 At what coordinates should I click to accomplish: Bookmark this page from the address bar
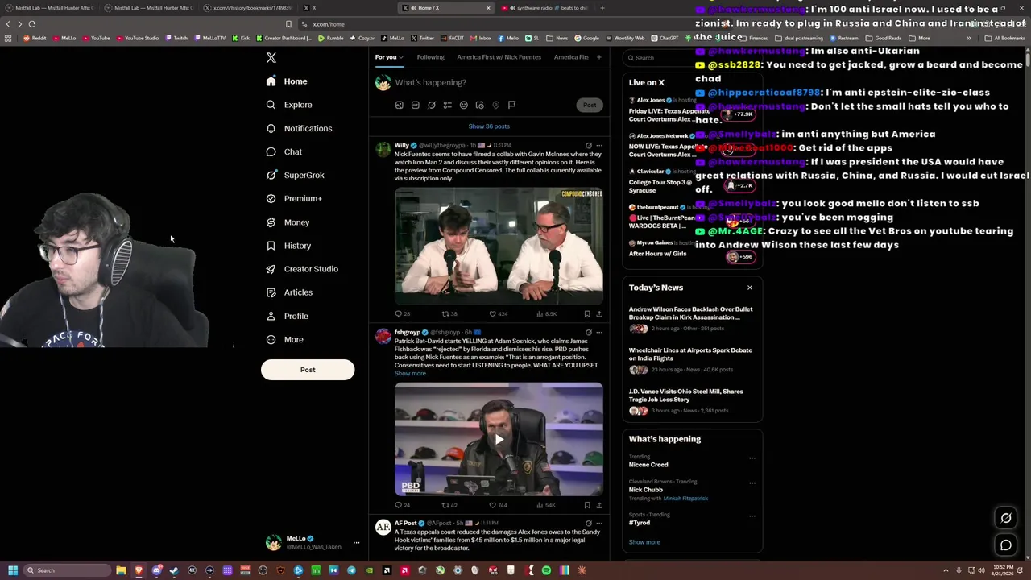288,24
